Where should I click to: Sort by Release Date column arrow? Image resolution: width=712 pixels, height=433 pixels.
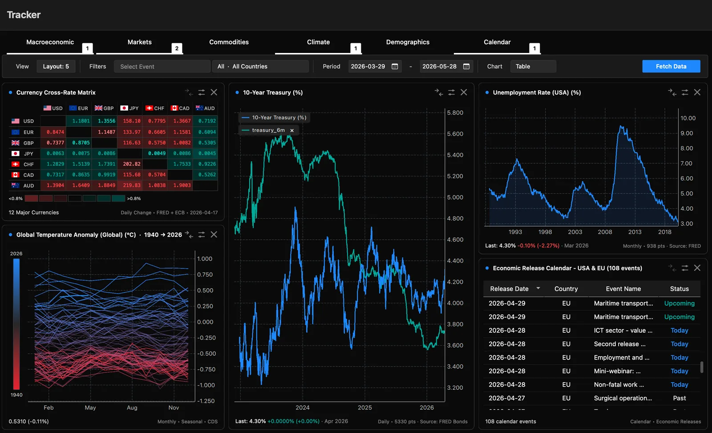538,288
